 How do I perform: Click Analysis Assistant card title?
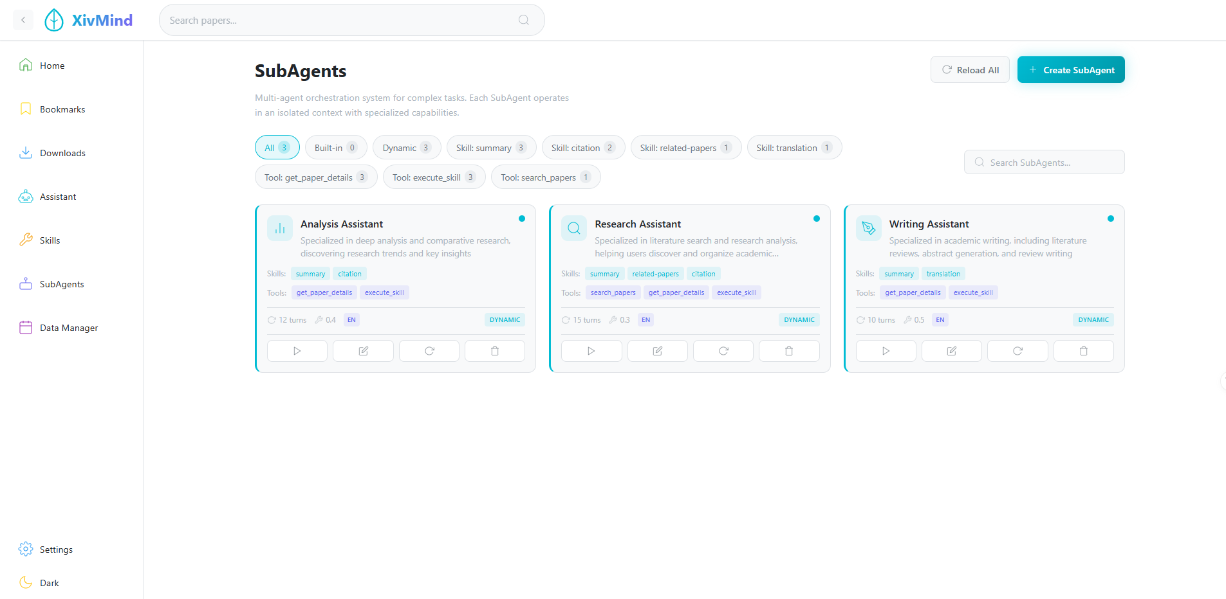click(342, 224)
